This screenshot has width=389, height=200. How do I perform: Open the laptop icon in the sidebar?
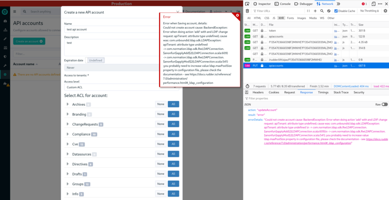click(x=5, y=48)
